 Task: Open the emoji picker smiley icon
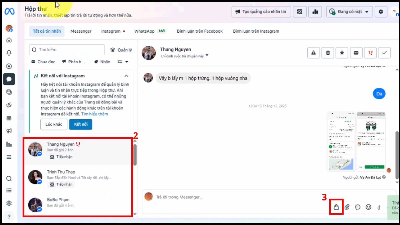(x=368, y=207)
